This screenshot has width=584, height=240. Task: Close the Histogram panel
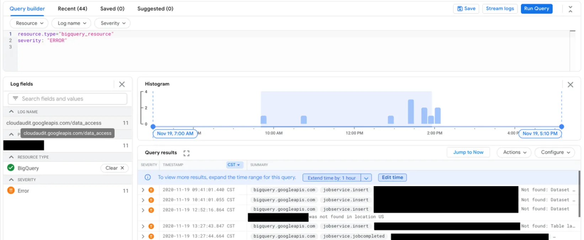(x=570, y=84)
